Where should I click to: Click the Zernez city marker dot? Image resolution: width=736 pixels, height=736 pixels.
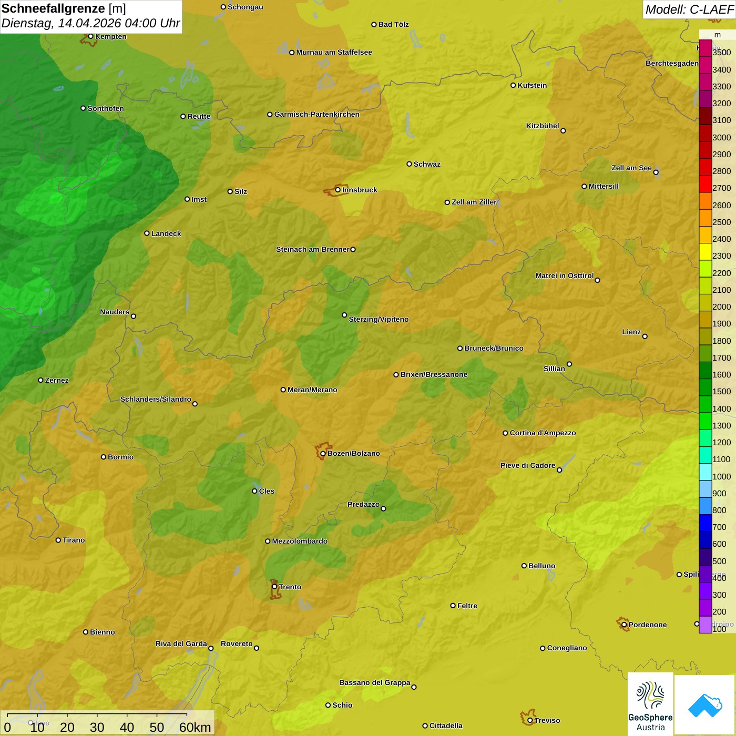[41, 380]
